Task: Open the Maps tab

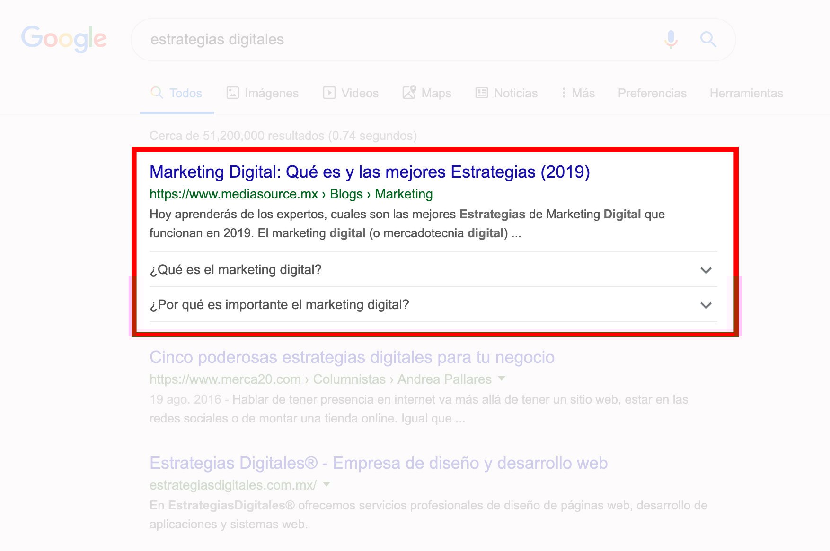Action: click(427, 93)
